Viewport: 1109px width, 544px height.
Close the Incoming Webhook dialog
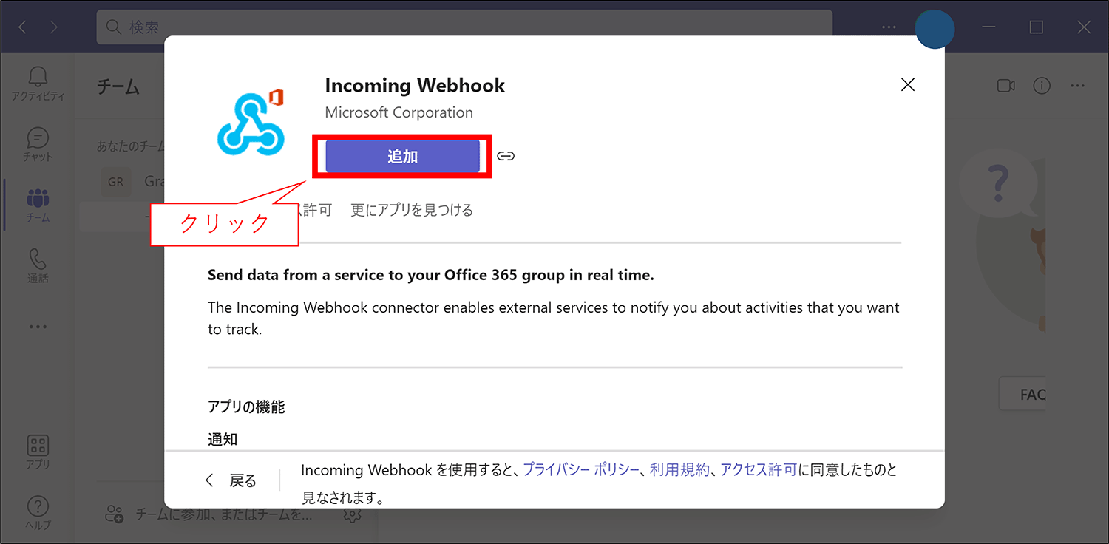click(x=908, y=85)
